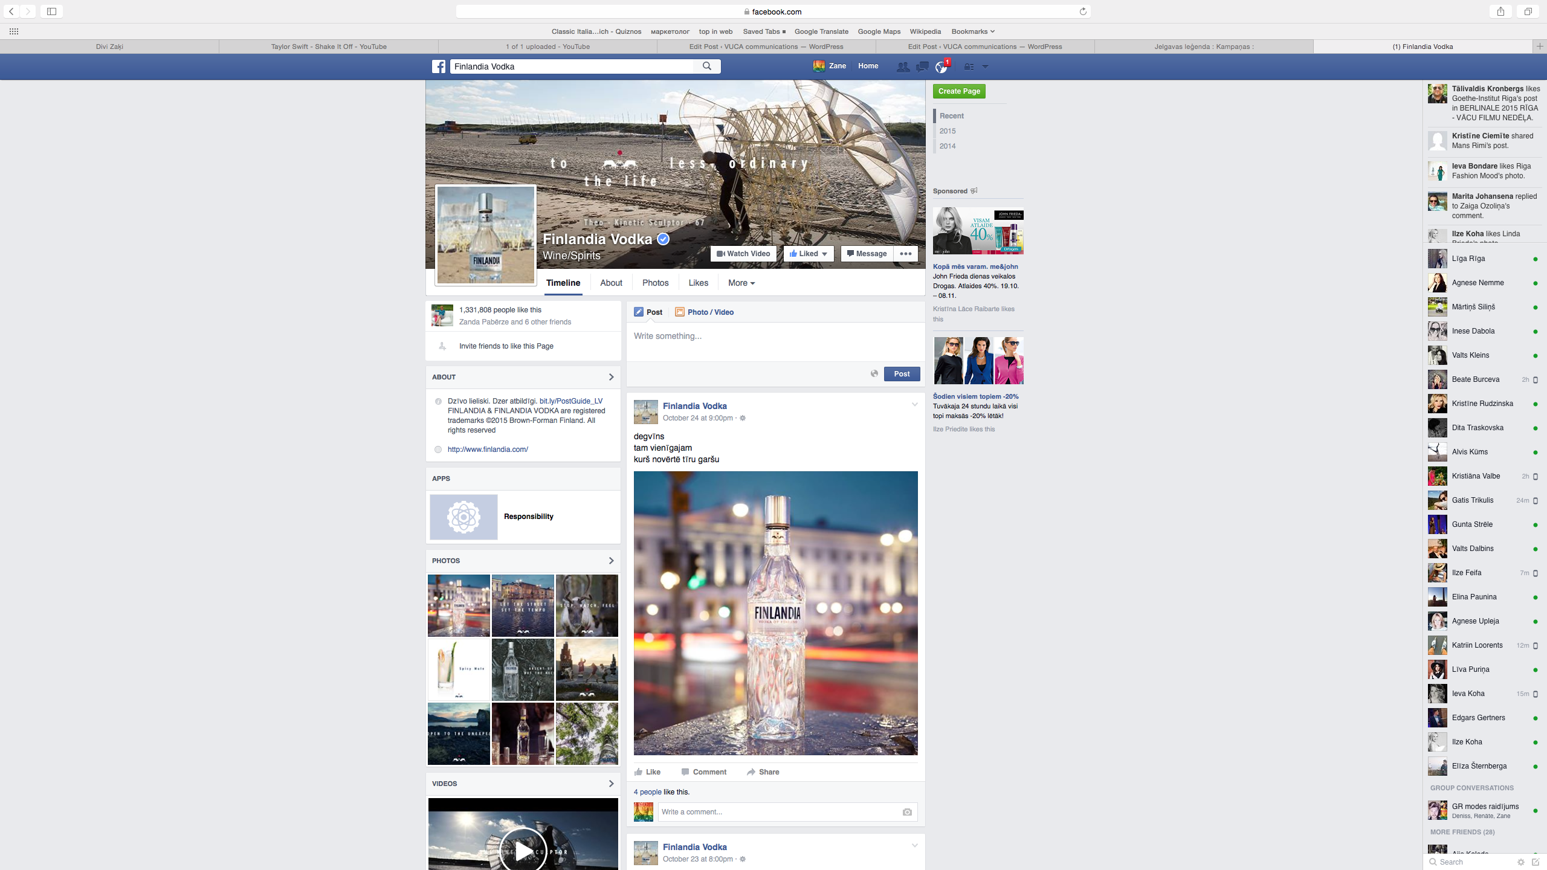Open the friend requests icon
This screenshot has width=1547, height=870.
click(x=903, y=67)
